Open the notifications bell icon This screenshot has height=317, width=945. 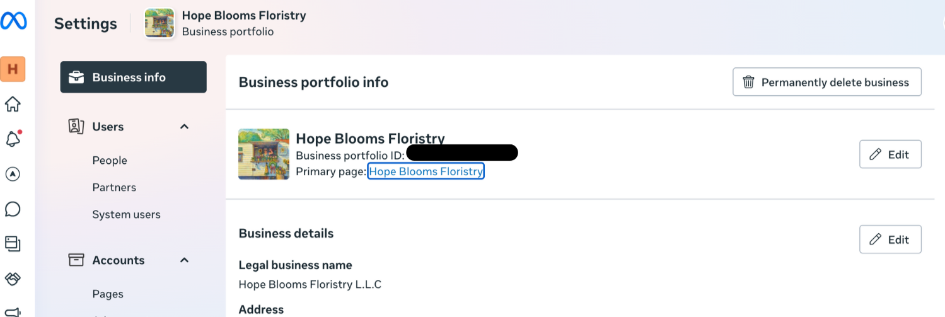coord(13,139)
